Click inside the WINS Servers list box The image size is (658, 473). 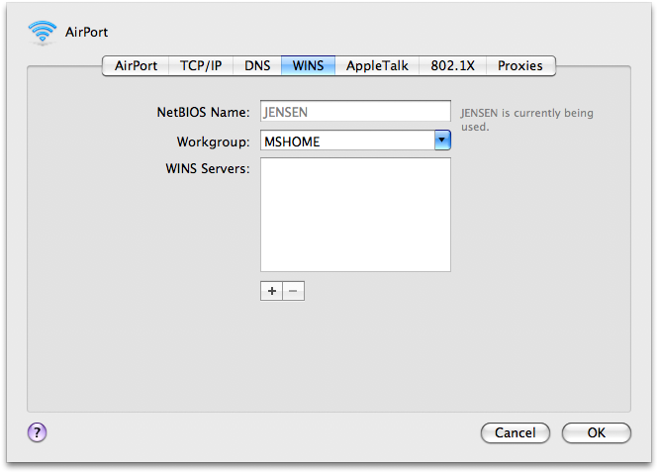[355, 214]
